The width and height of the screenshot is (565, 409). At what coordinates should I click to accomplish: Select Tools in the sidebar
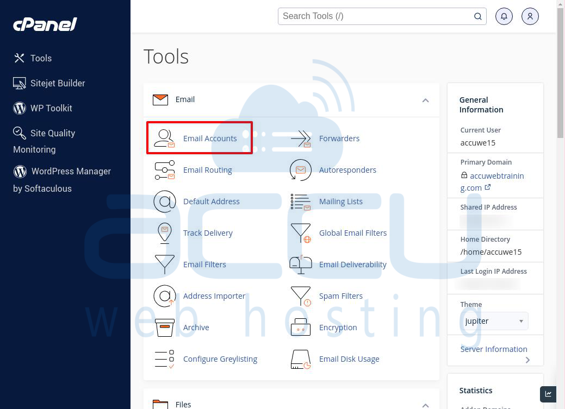pyautogui.click(x=42, y=58)
